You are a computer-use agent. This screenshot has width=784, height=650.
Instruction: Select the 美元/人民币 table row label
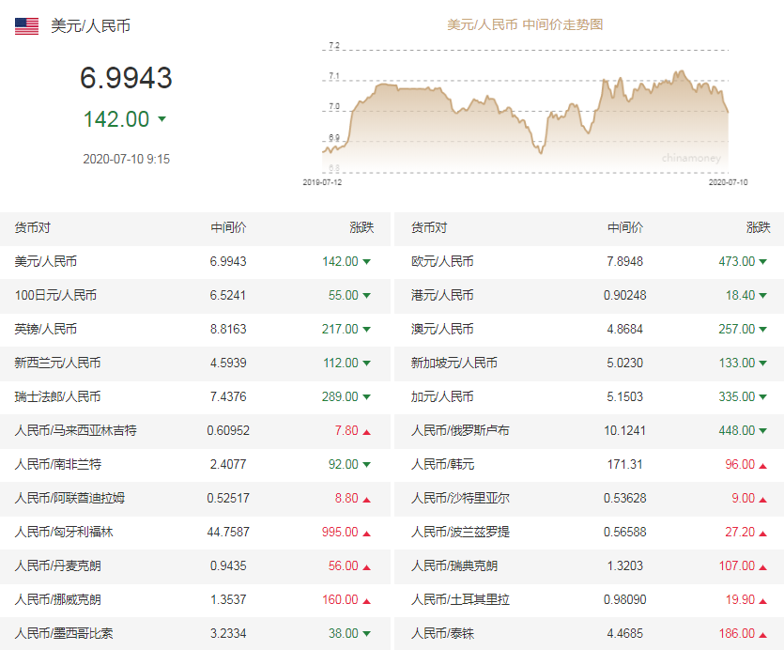point(45,261)
